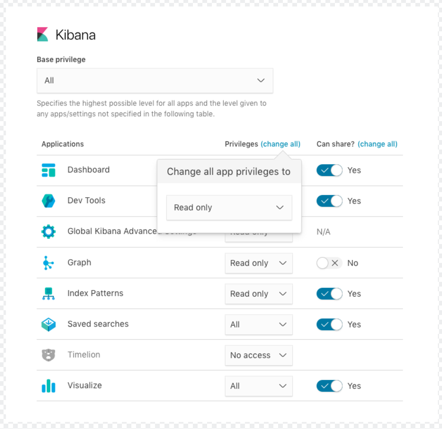
Task: Select the Index Patterns icon
Action: (48, 293)
